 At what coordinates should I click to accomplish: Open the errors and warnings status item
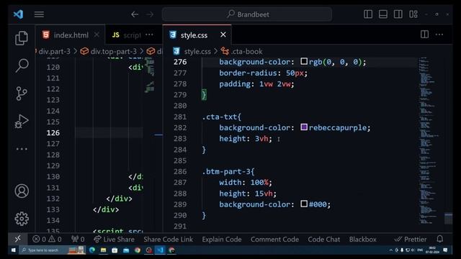click(47, 239)
